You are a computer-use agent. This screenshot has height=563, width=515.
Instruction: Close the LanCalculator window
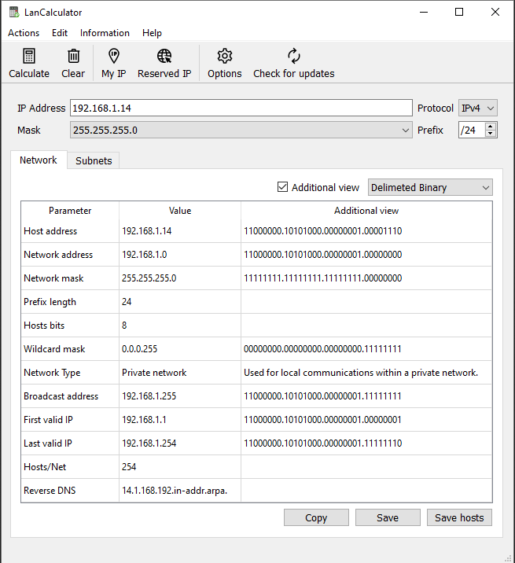click(x=495, y=13)
